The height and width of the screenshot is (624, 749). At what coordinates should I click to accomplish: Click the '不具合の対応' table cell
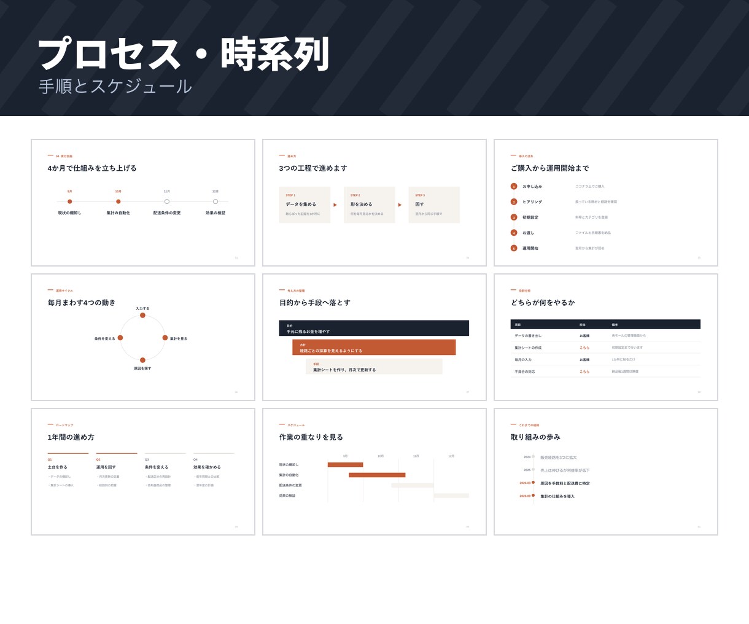click(x=525, y=372)
